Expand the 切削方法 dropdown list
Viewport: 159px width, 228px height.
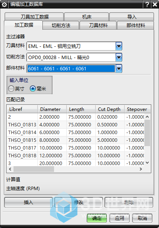tap(119, 58)
